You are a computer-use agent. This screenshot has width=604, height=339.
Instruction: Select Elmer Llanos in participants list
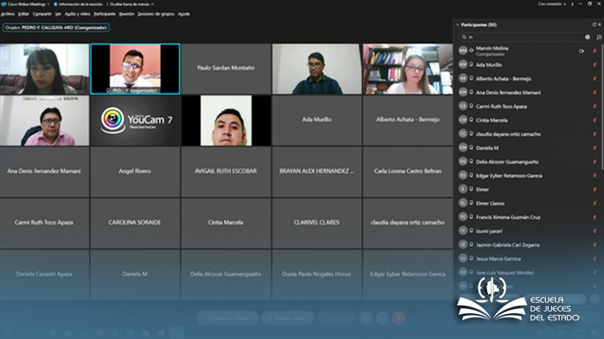tap(490, 203)
